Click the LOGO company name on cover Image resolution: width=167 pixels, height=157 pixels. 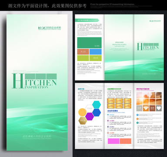[50, 28]
